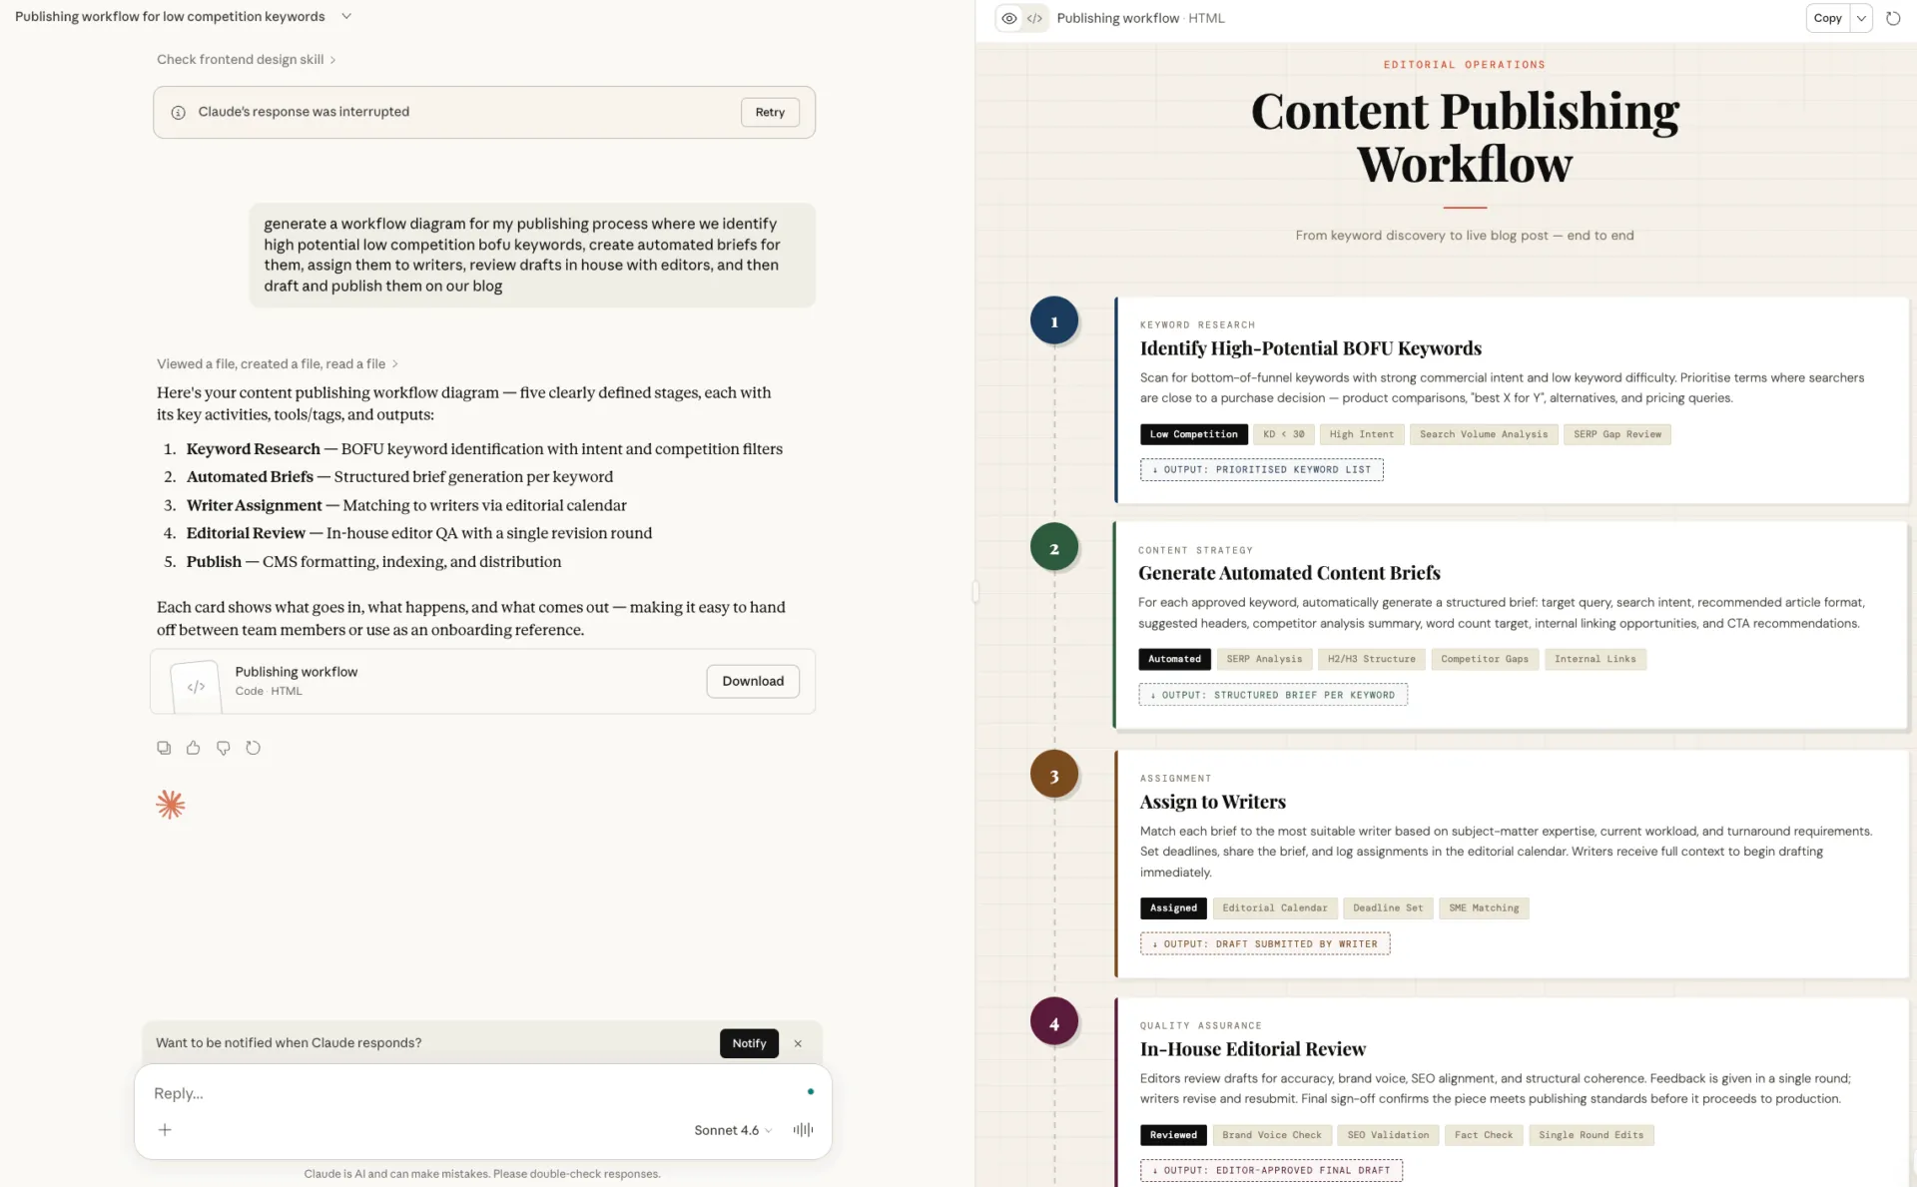Reload the artifact preview with the refresh icon
Screen dimensions: 1917x1187
[x=1893, y=18]
